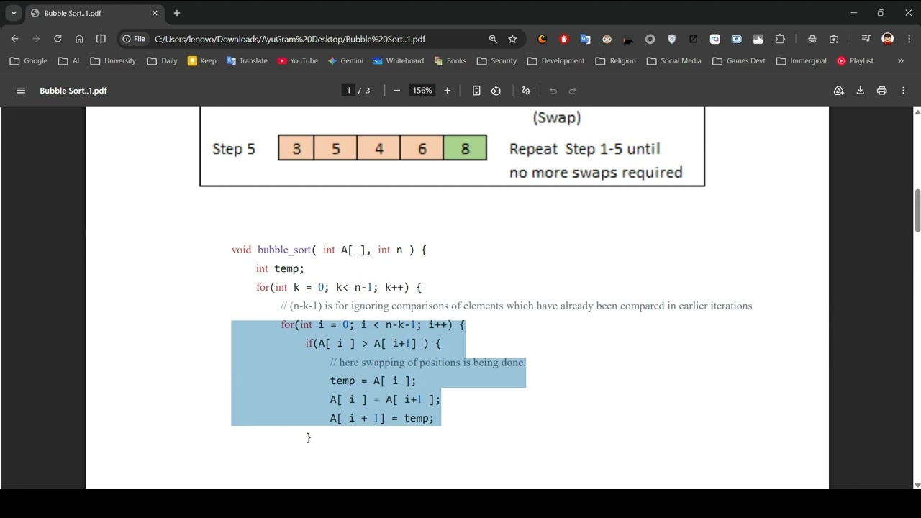
Task: Open the Daily bookmarks folder
Action: coord(162,61)
